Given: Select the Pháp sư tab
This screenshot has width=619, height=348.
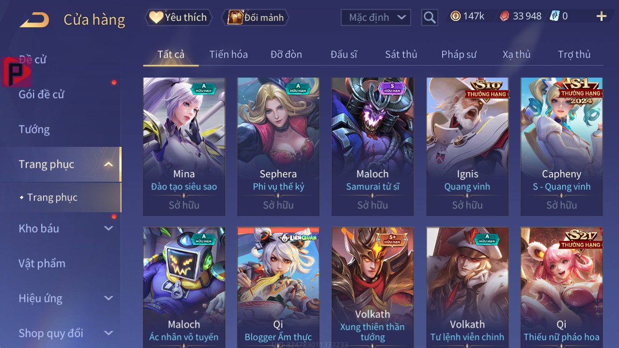Looking at the screenshot, I should 459,54.
